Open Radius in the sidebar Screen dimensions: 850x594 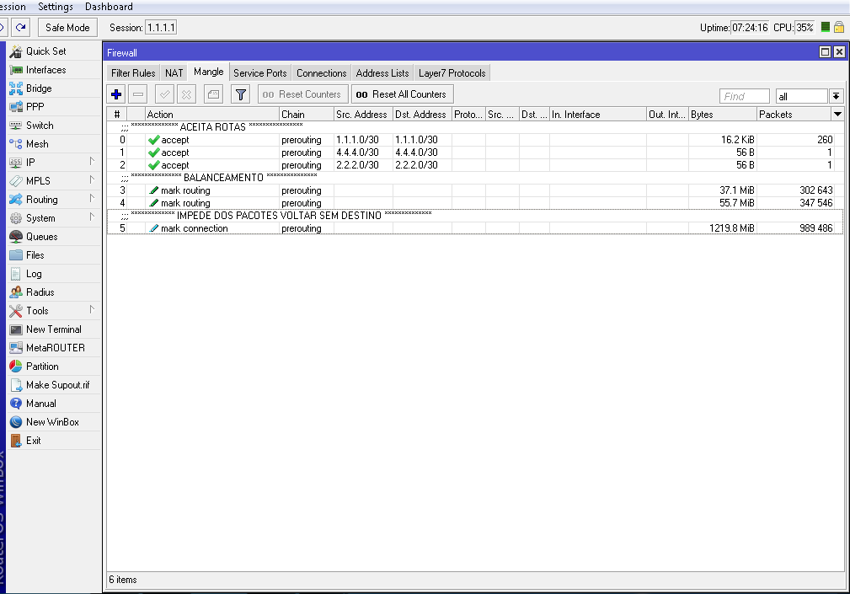pos(54,292)
